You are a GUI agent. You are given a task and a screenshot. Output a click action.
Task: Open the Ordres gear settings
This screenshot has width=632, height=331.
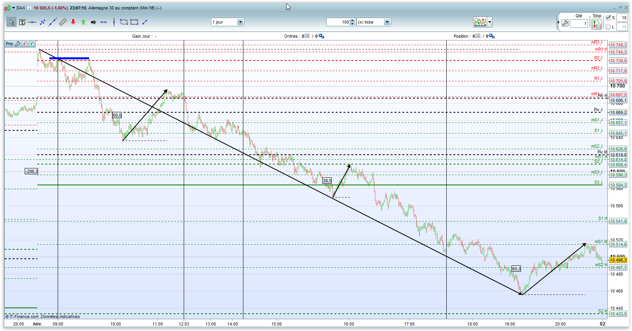pyautogui.click(x=321, y=36)
